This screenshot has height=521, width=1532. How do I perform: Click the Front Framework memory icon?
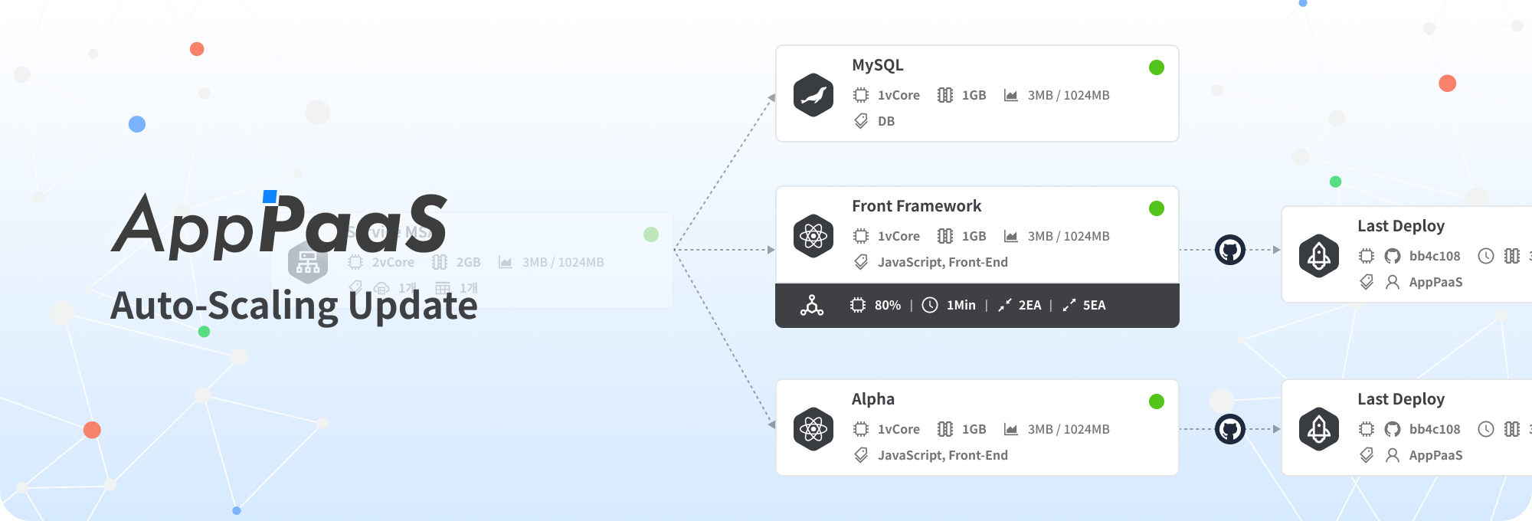[945, 236]
